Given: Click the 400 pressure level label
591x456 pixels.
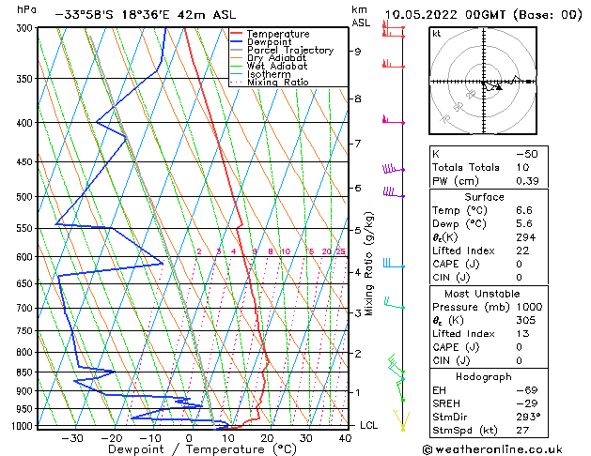Looking at the screenshot, I should tap(26, 123).
